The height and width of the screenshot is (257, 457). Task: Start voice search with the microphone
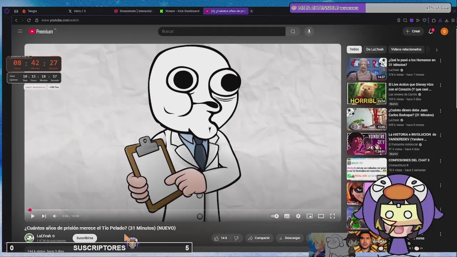[309, 31]
